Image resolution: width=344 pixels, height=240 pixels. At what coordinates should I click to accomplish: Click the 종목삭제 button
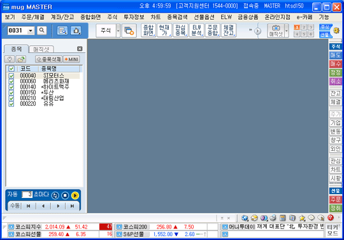48,59
